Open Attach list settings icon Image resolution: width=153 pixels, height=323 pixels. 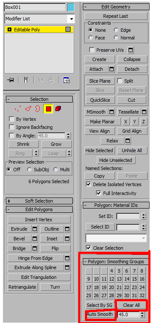coord(112,70)
